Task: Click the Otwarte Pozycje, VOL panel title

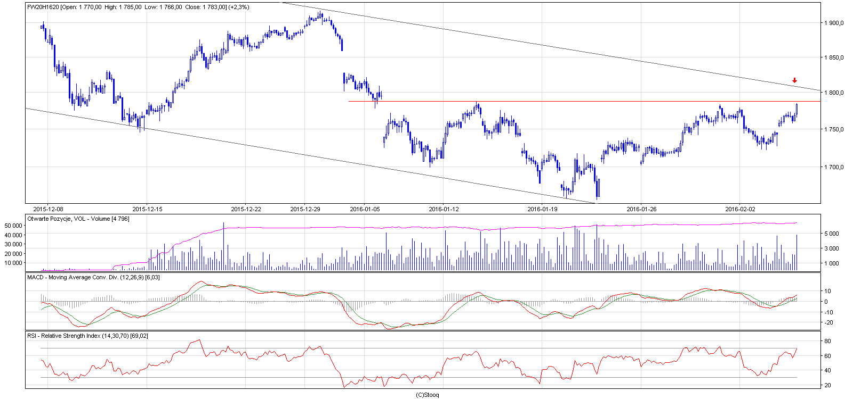Action: click(x=78, y=219)
